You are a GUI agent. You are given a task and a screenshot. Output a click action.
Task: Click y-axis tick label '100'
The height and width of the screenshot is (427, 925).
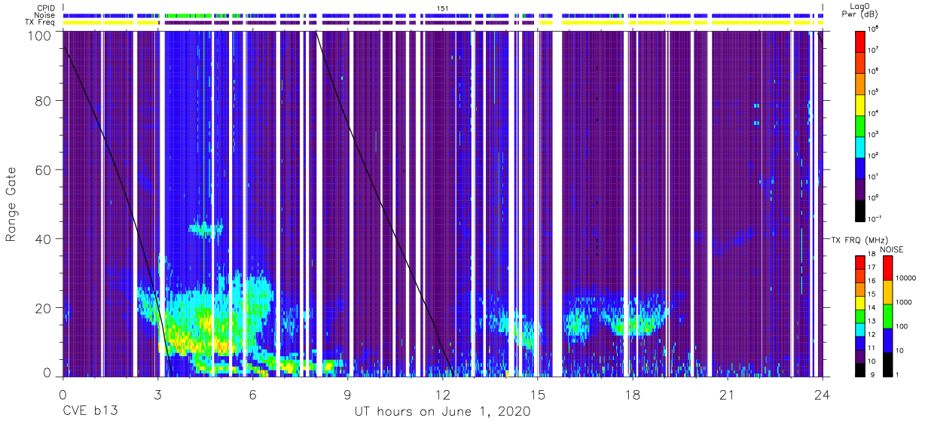tap(40, 35)
